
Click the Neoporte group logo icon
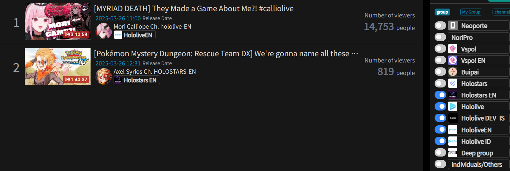click(453, 26)
